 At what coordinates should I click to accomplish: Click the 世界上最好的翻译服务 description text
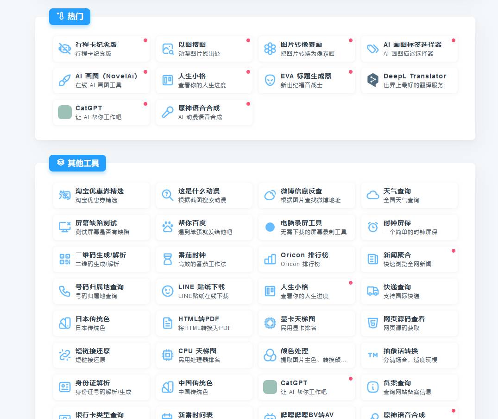click(x=413, y=85)
